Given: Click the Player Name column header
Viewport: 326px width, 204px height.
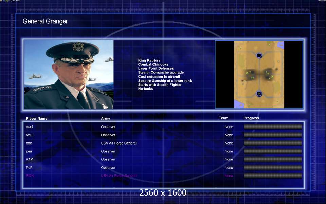Looking at the screenshot, I should 37,118.
